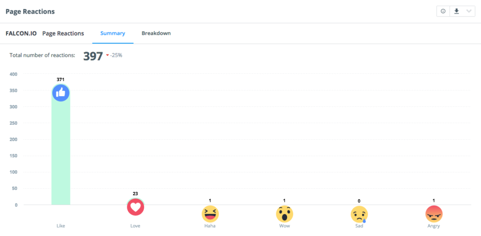Click the 371 value label

coord(61,79)
